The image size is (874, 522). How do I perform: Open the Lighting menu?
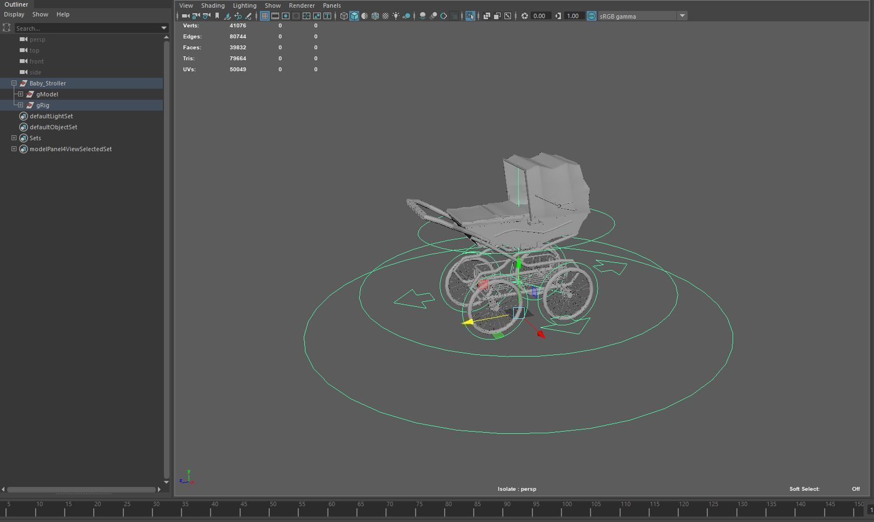click(245, 5)
